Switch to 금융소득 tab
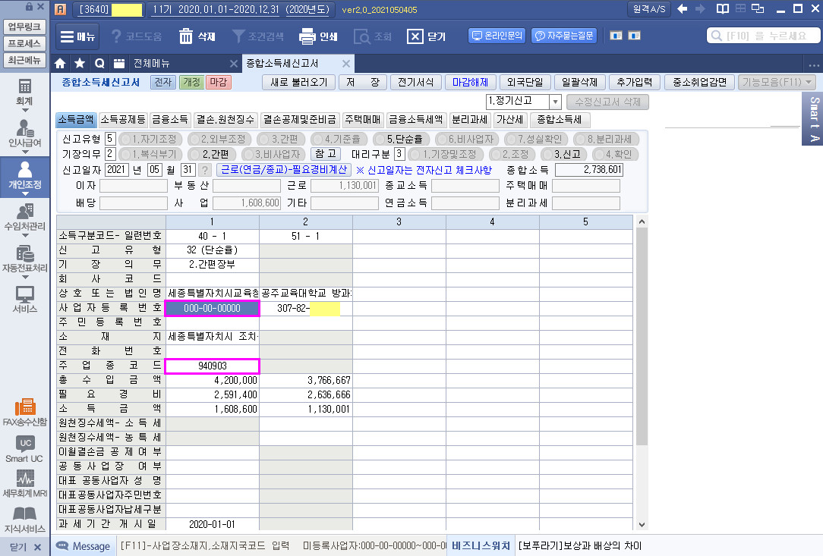823x556 pixels. pyautogui.click(x=170, y=120)
